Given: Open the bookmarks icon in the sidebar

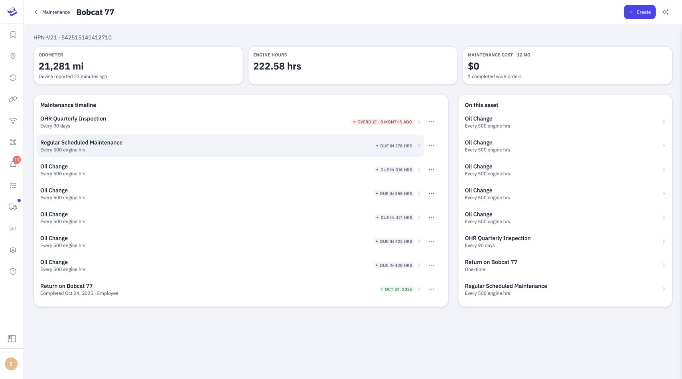Looking at the screenshot, I should tap(13, 35).
